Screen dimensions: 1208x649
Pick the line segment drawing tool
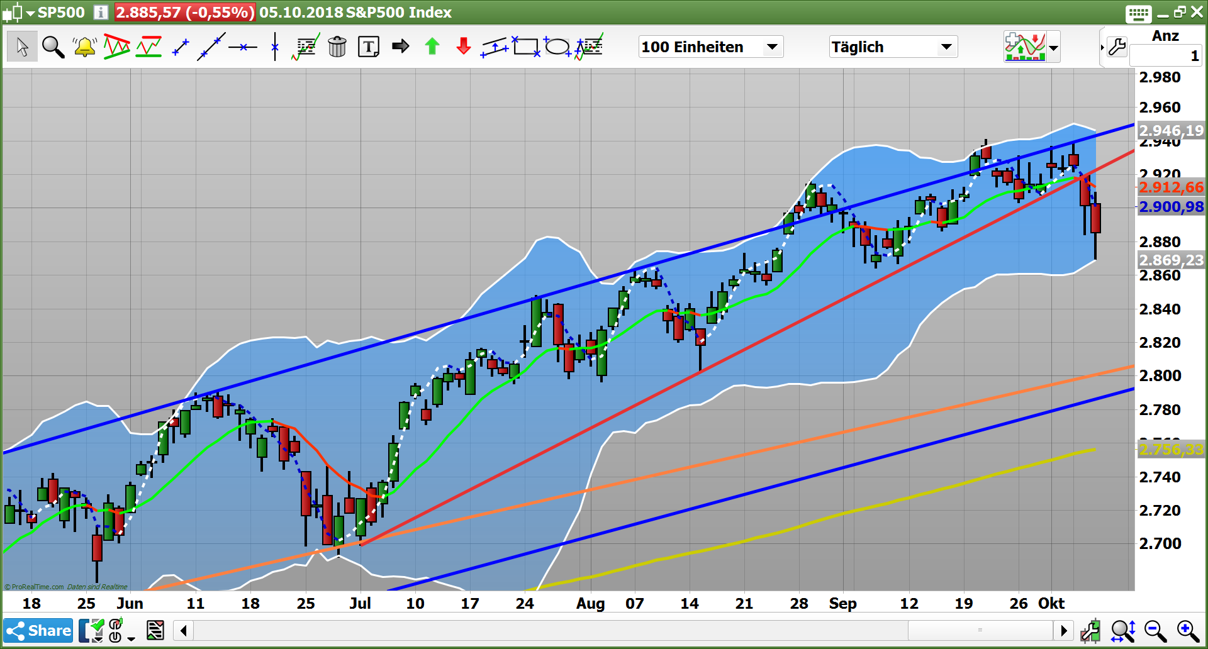coord(181,47)
